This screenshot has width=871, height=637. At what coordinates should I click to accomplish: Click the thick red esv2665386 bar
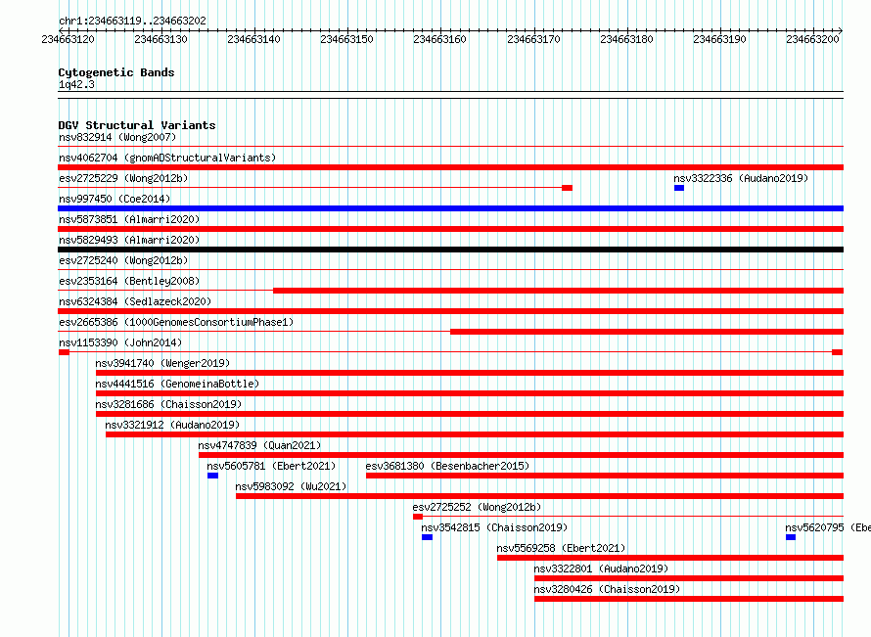point(647,332)
